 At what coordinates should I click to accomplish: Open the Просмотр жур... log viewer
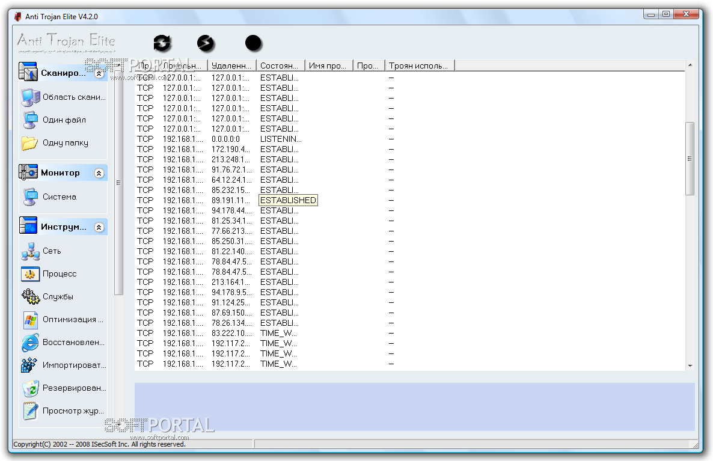pyautogui.click(x=73, y=411)
